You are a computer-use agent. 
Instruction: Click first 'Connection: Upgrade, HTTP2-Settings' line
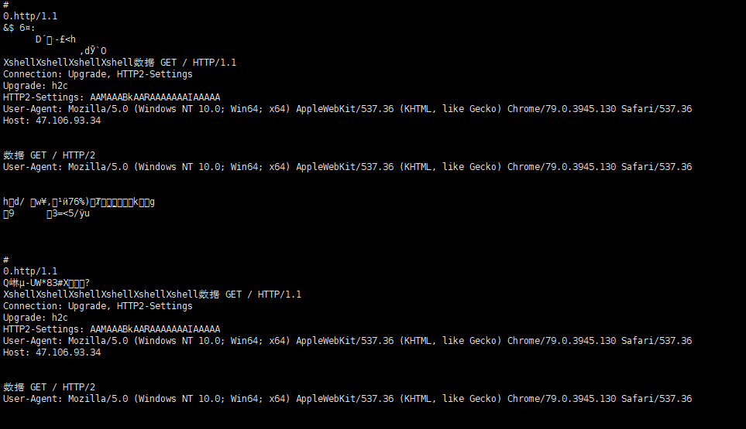(x=98, y=74)
